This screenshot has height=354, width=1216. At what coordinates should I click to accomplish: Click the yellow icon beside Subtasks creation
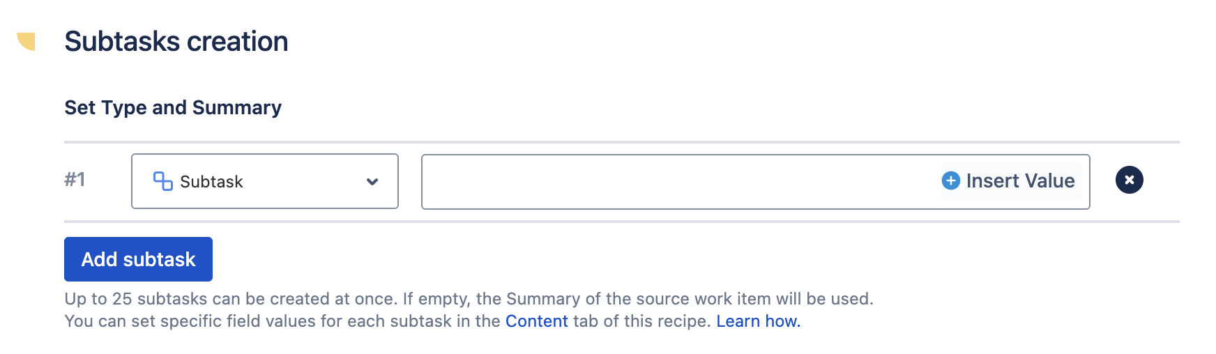point(26,41)
